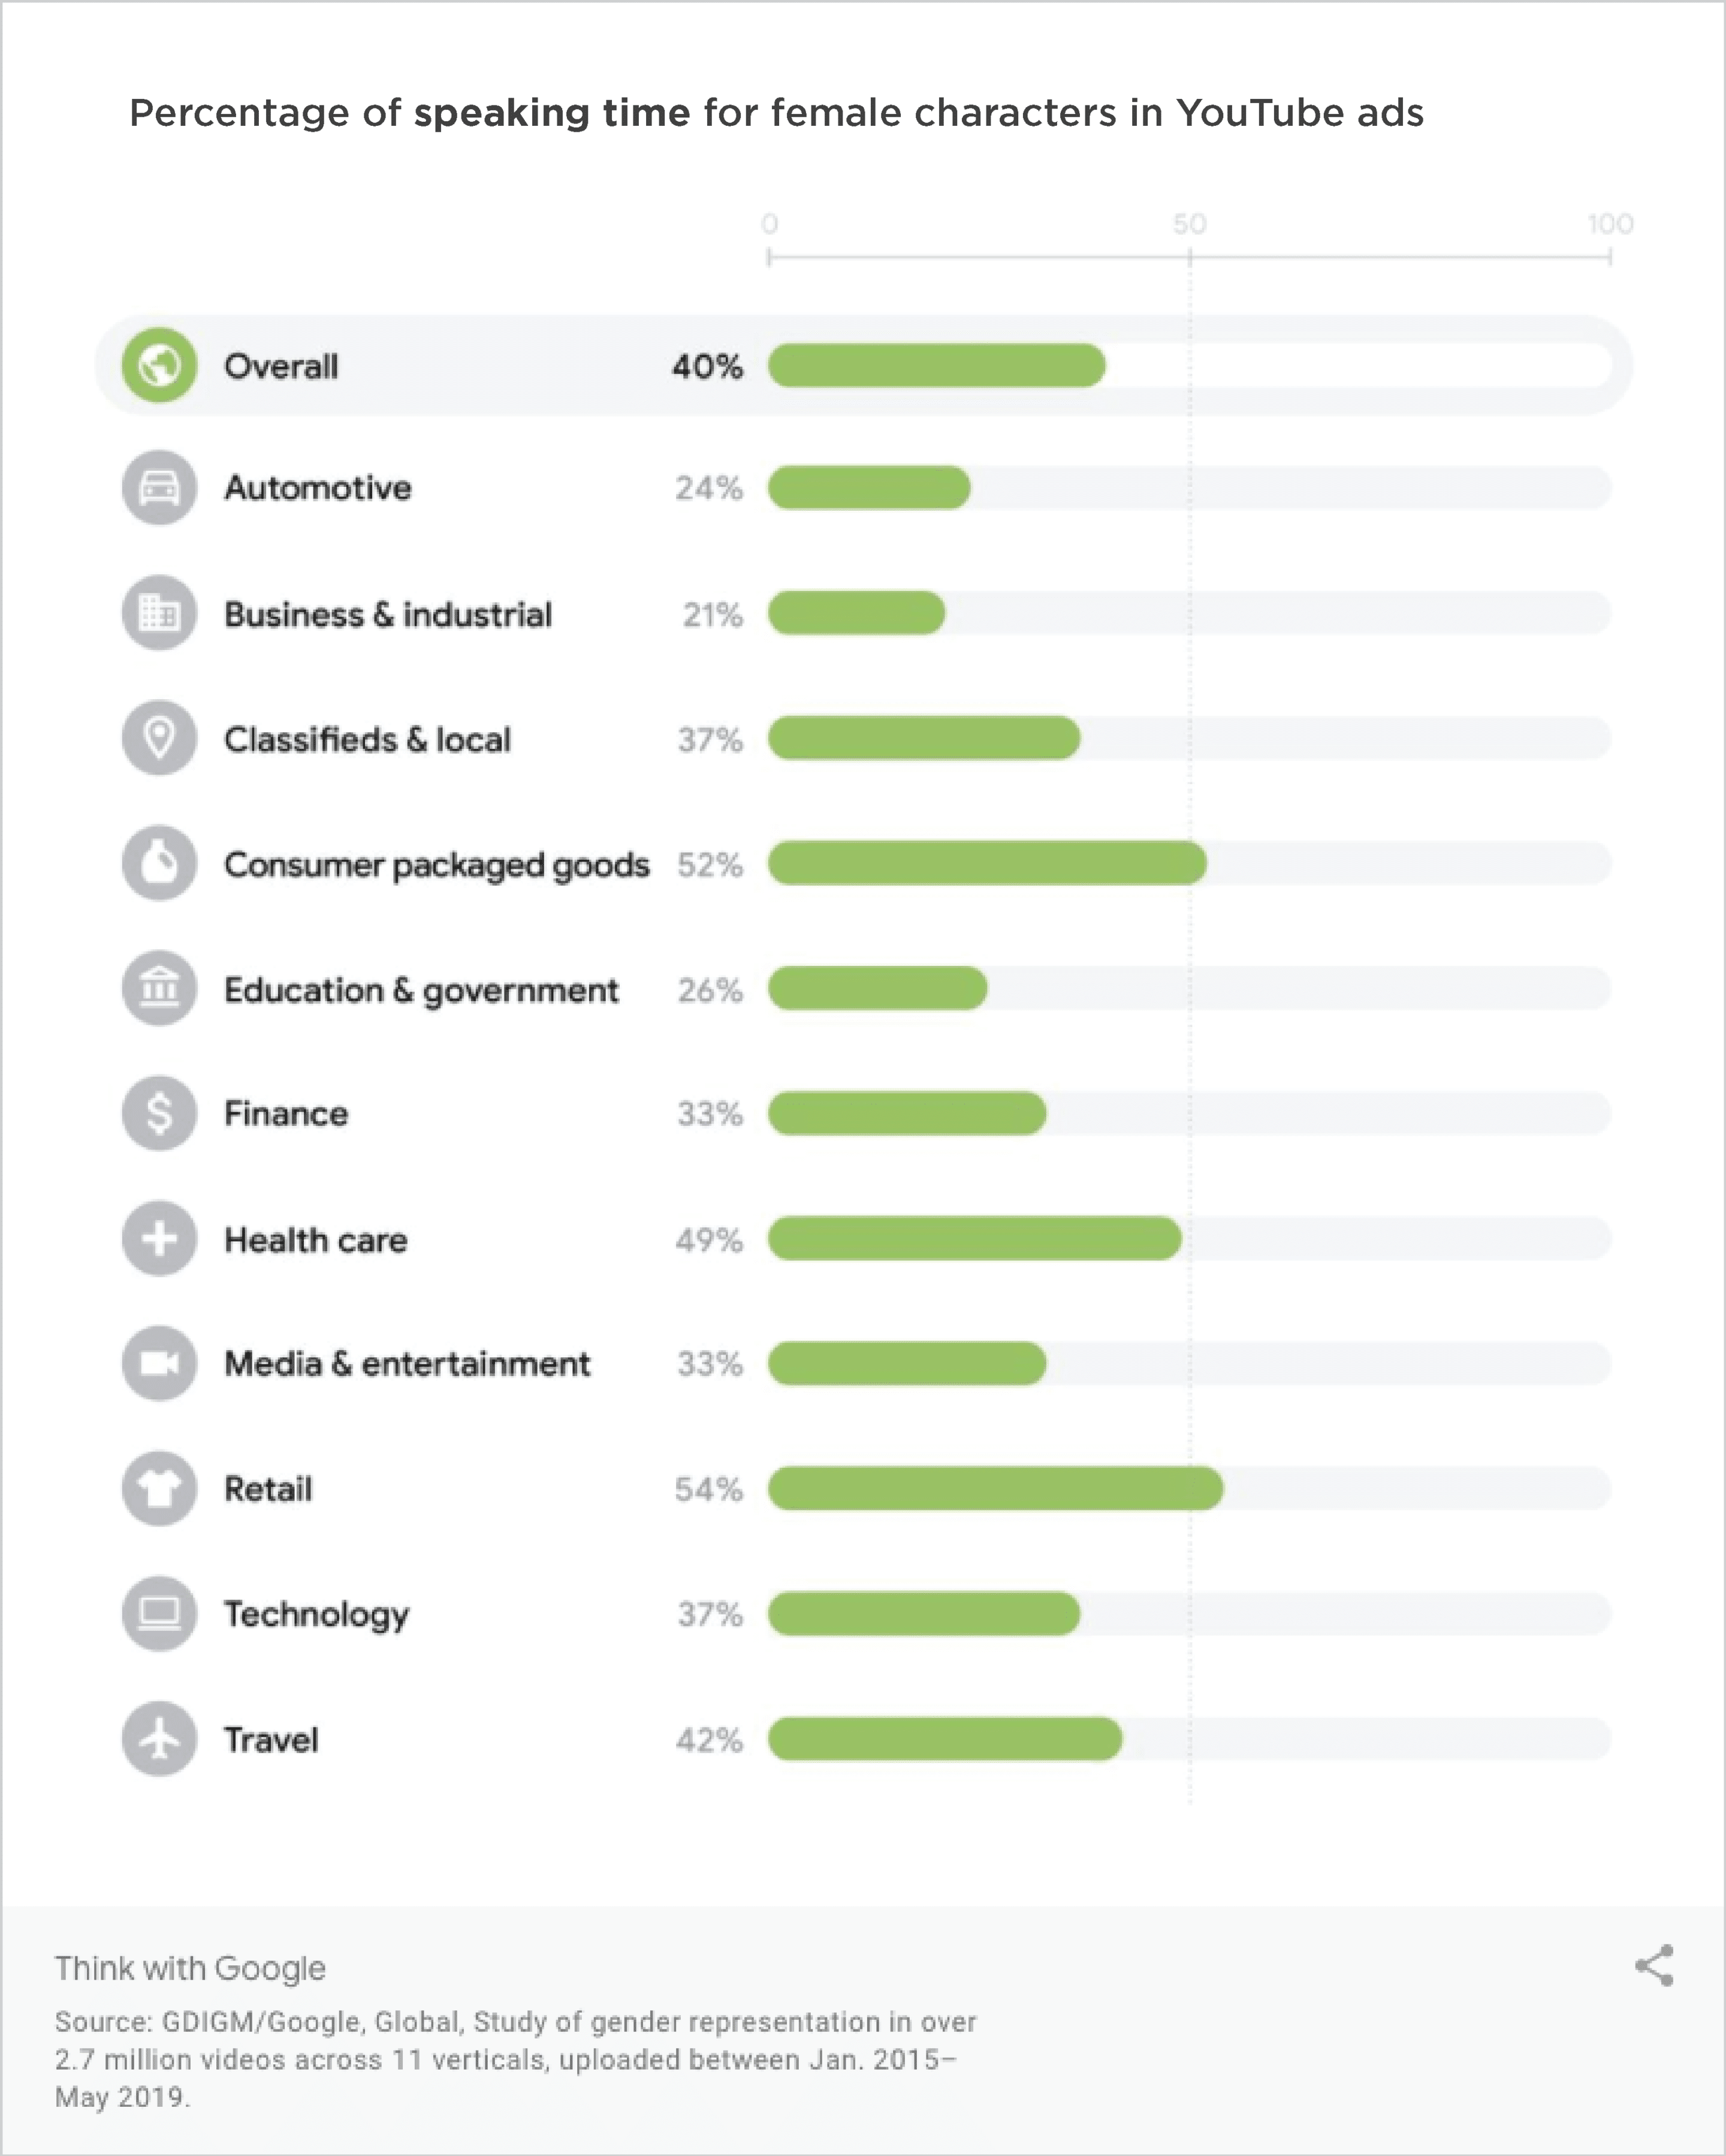Select the Business & industrial building icon
Viewport: 1726px width, 2156px height.
(159, 613)
